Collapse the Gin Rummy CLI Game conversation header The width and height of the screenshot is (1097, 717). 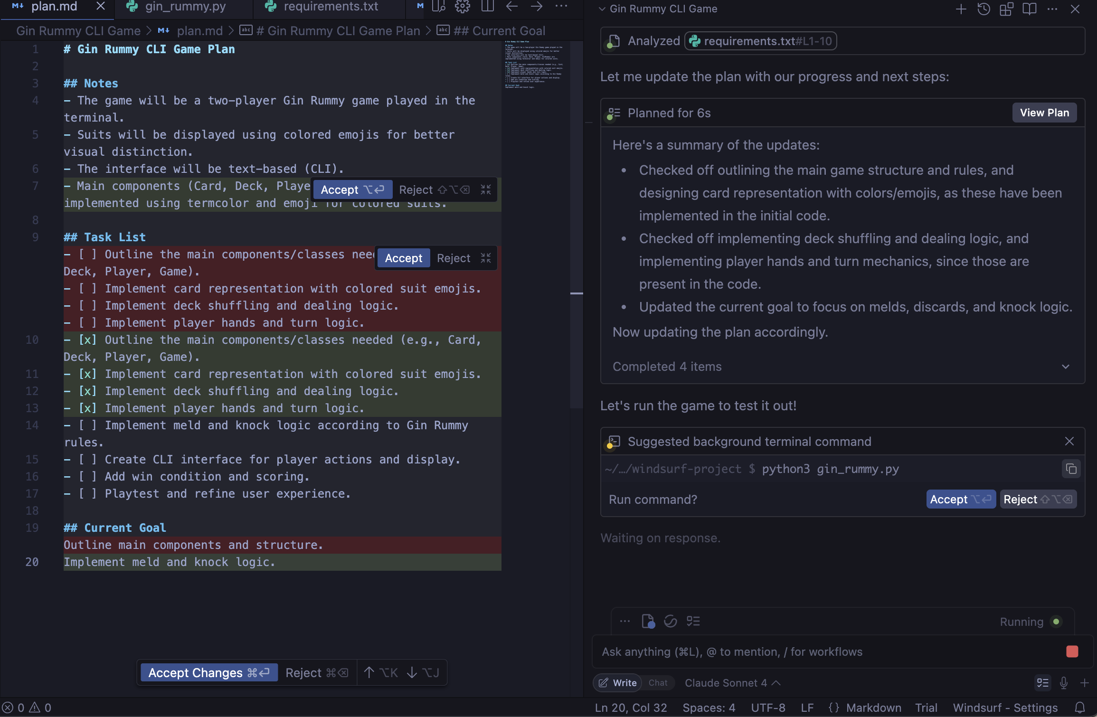602,9
